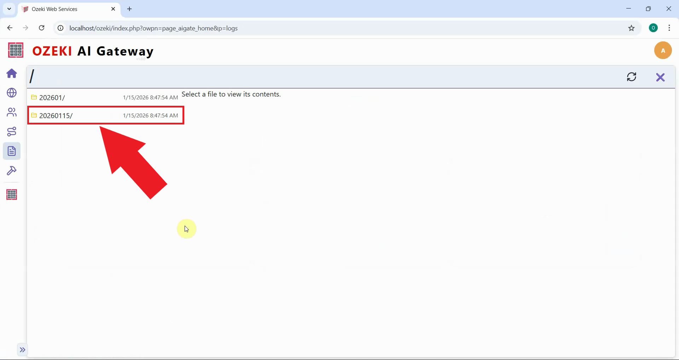Screen dimensions: 679x360
Task: Open the Logs document icon in sidebar
Action: click(x=12, y=151)
